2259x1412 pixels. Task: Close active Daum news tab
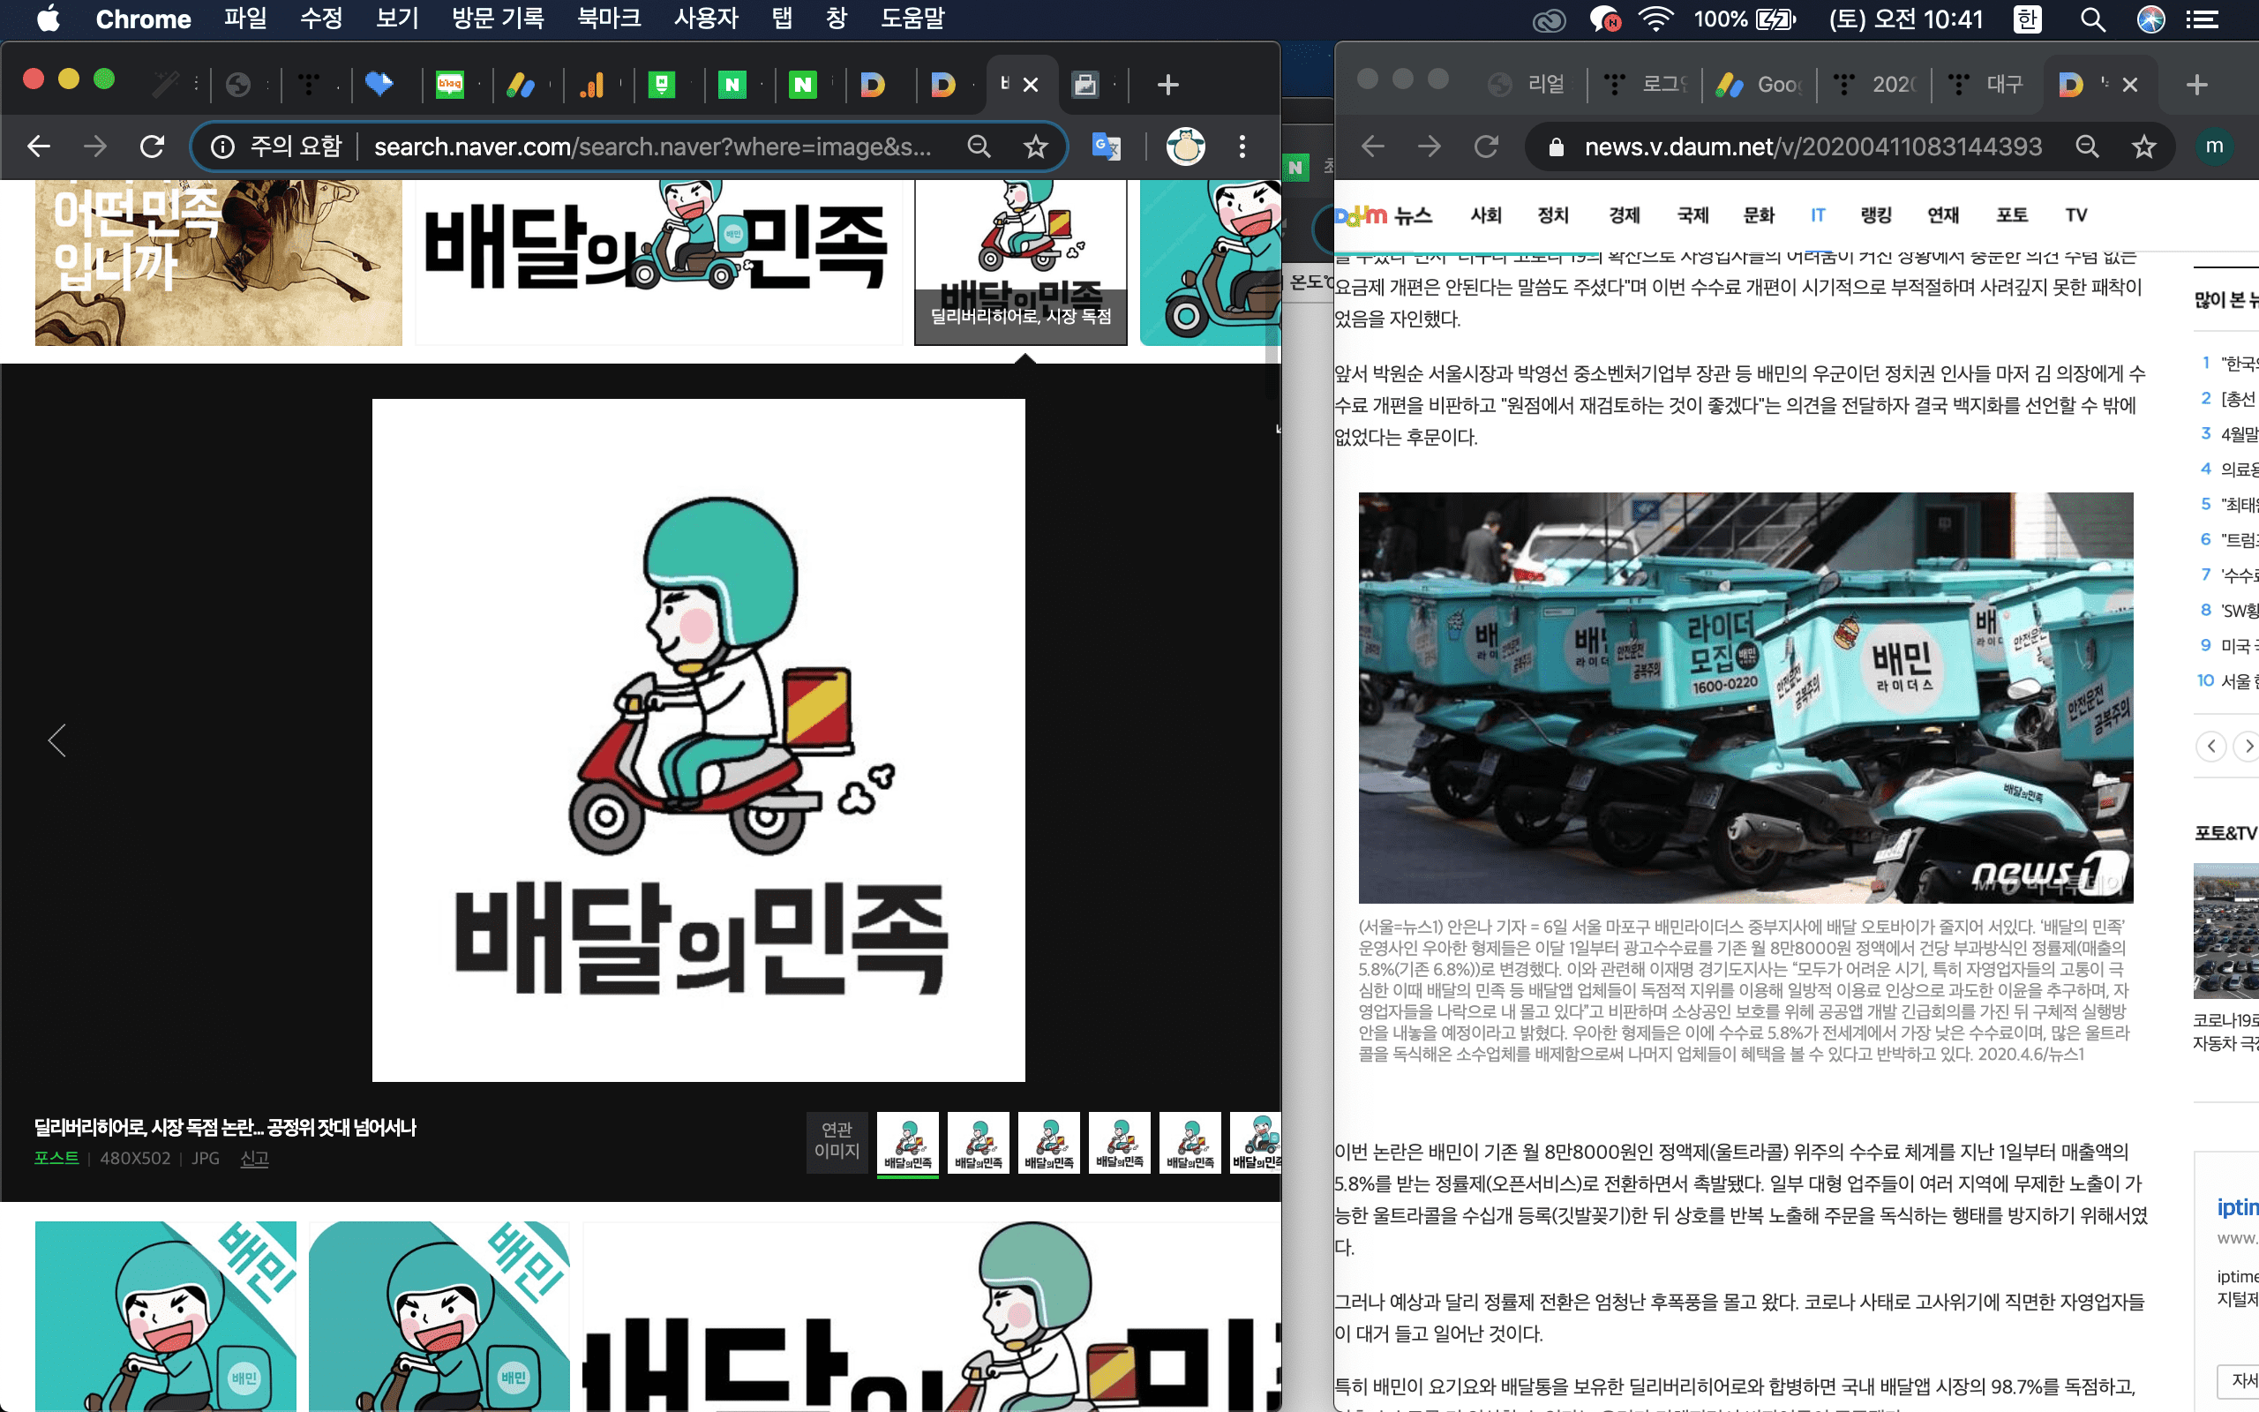[x=2130, y=85]
